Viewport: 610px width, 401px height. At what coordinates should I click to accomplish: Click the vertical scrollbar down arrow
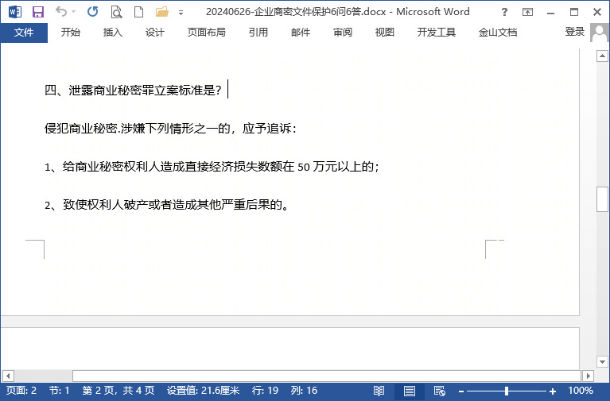coord(602,362)
